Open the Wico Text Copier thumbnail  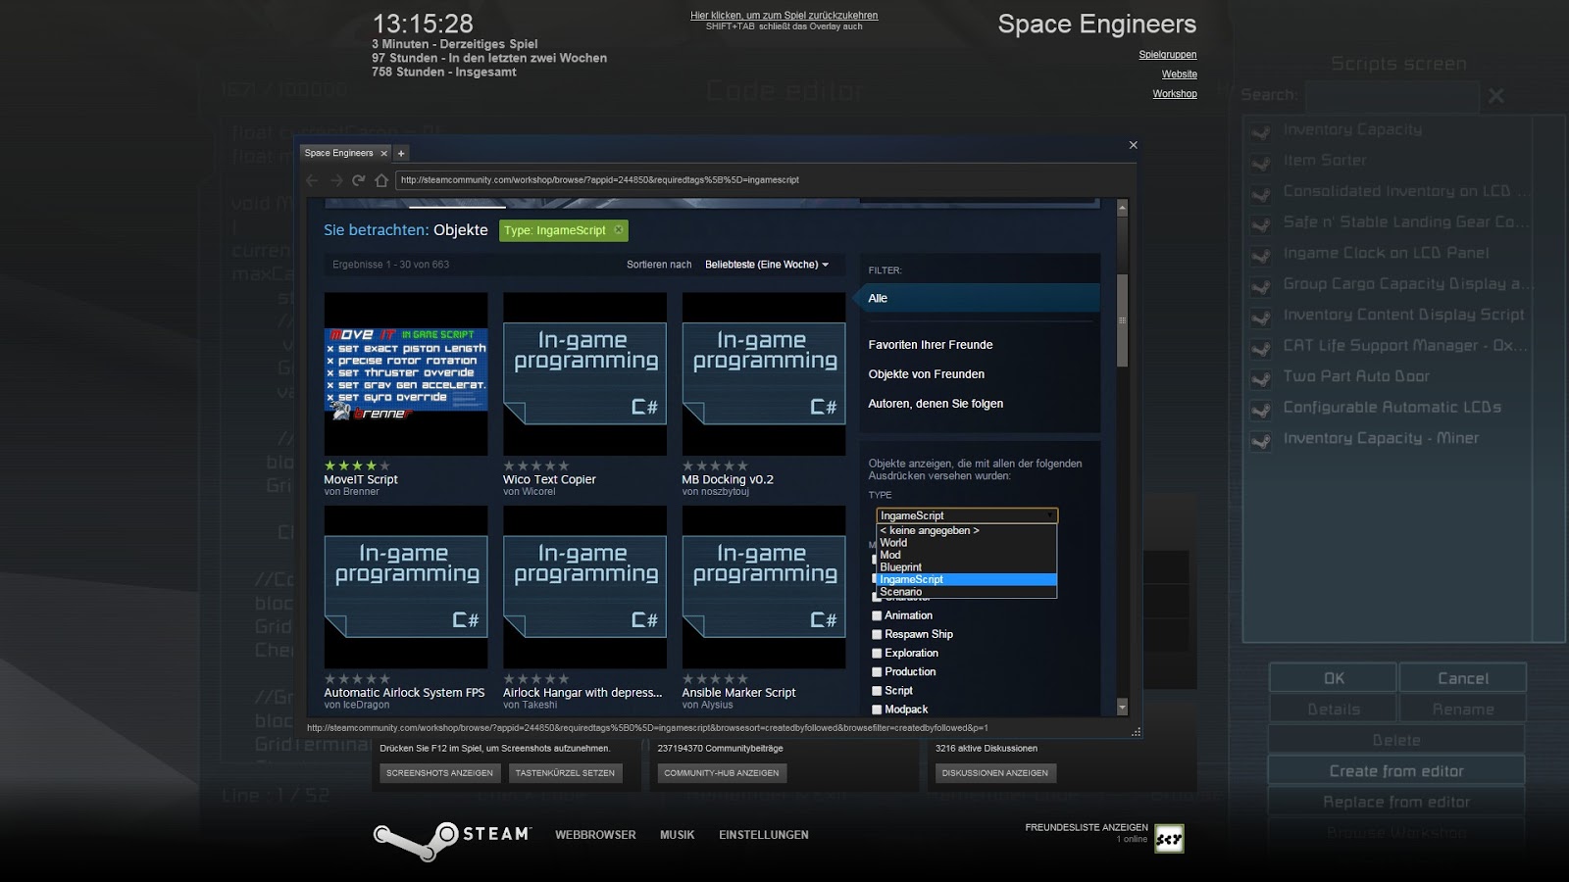[x=585, y=373]
